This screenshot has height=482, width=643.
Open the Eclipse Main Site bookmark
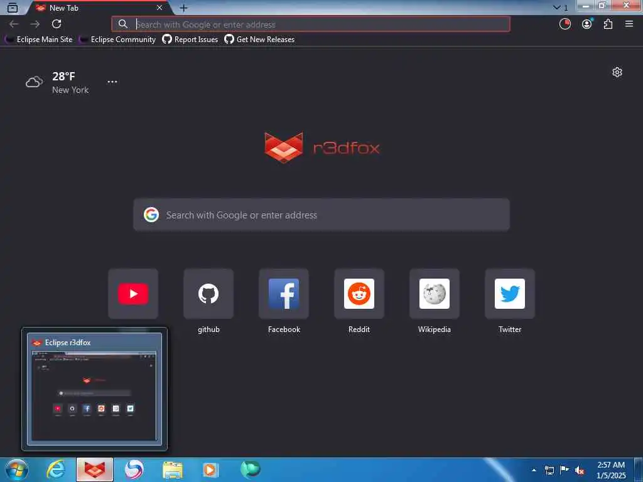(38, 40)
